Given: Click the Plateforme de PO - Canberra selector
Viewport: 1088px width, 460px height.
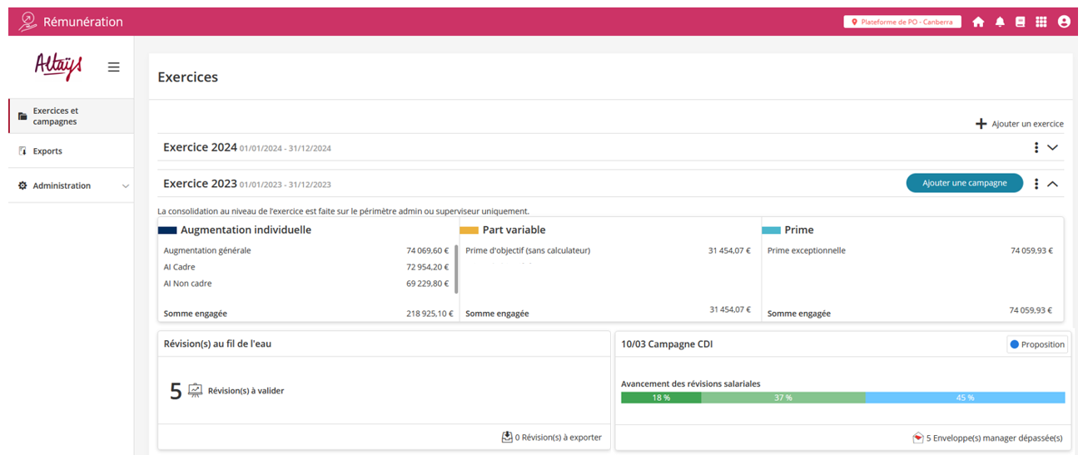Looking at the screenshot, I should (902, 22).
